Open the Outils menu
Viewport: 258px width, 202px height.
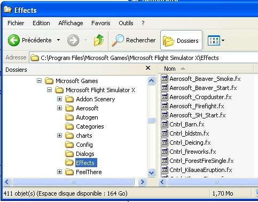tap(126, 23)
